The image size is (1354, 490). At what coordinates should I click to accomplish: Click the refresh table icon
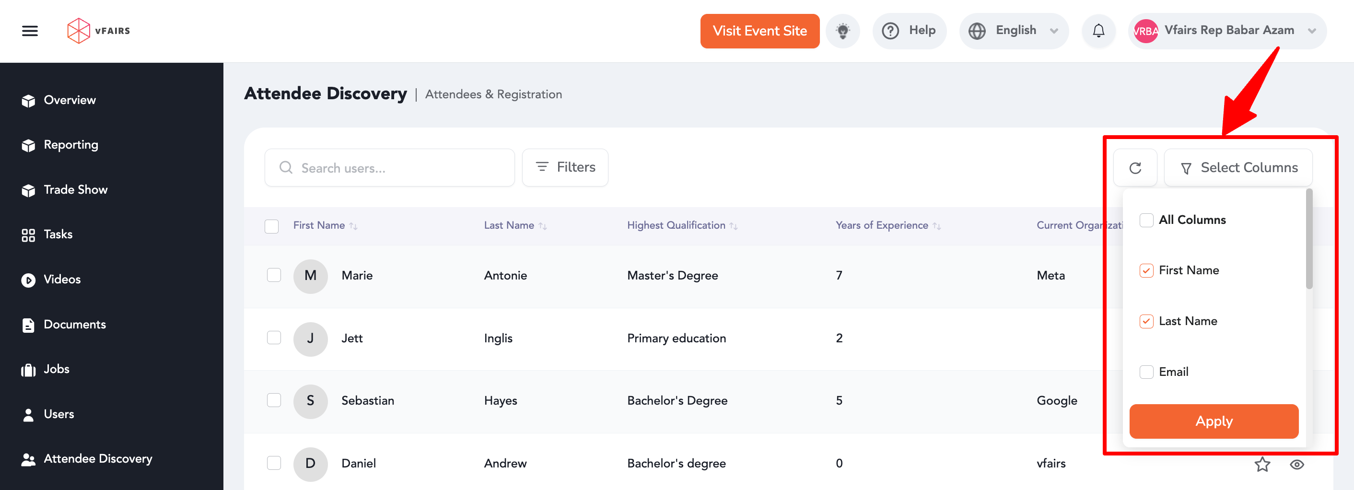tap(1135, 168)
